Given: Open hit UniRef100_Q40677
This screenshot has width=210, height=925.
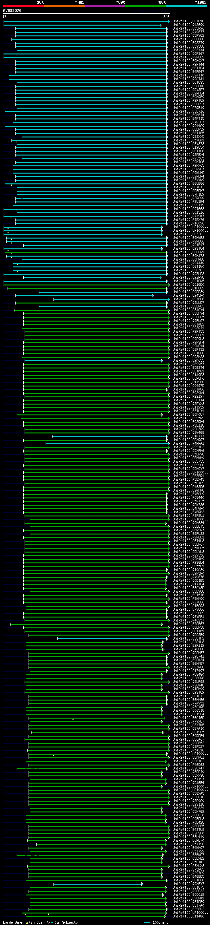Looking at the screenshot, I should (188, 32).
